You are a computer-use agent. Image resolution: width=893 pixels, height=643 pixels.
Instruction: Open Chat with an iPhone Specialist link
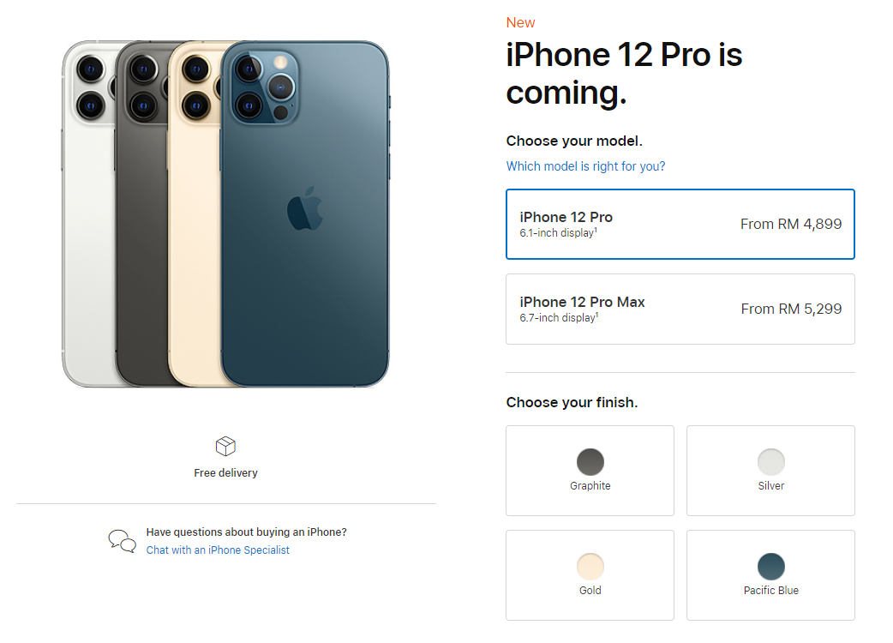click(x=218, y=550)
